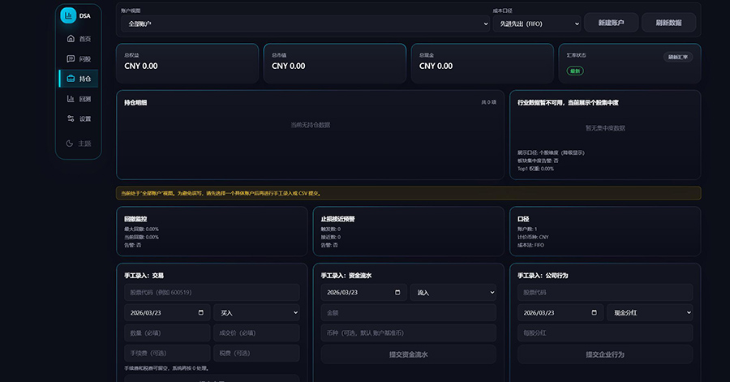The width and height of the screenshot is (730, 382).
Task: Open calendar picker icon in 交易 date field
Action: pyautogui.click(x=201, y=312)
